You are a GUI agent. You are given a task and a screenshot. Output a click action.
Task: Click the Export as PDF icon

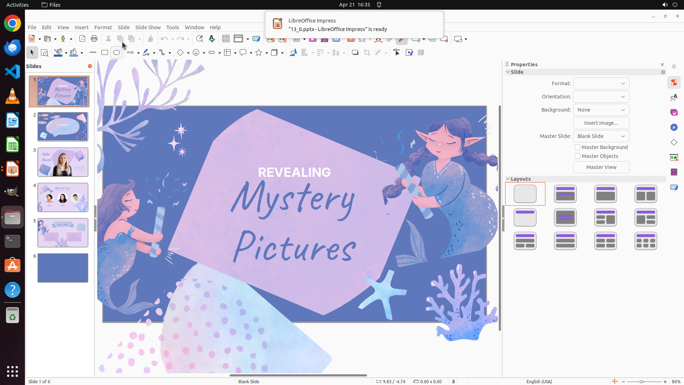[x=82, y=39]
